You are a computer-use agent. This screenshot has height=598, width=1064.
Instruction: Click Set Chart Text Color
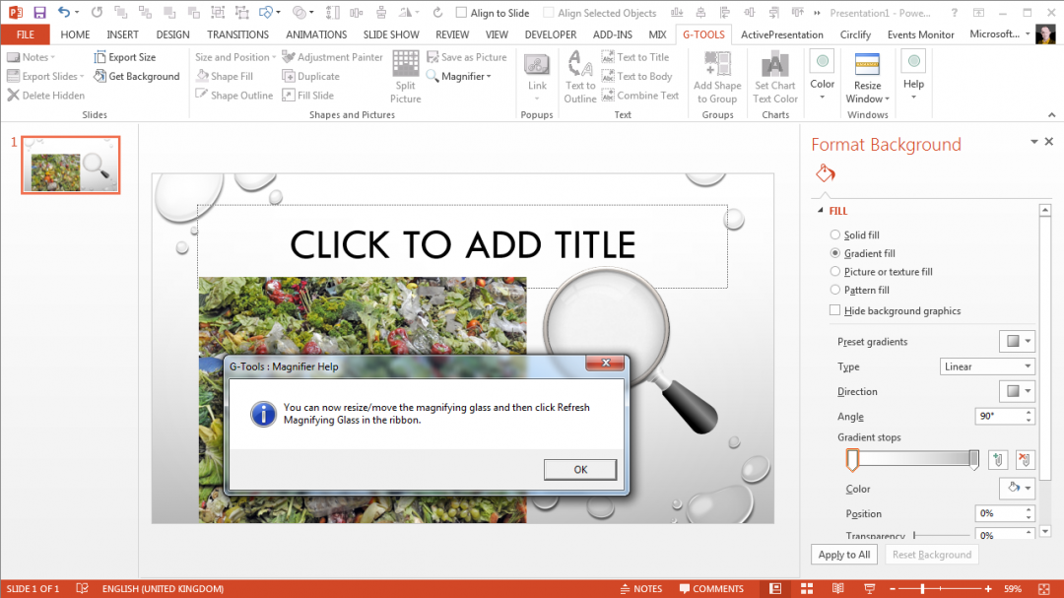click(774, 76)
